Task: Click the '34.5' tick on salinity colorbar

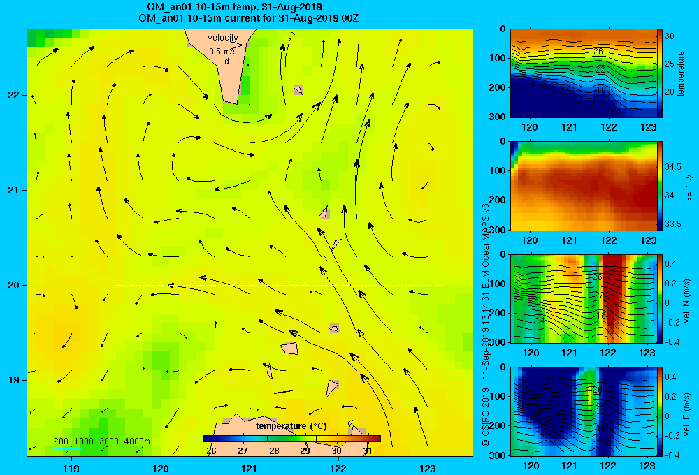Action: (x=673, y=167)
